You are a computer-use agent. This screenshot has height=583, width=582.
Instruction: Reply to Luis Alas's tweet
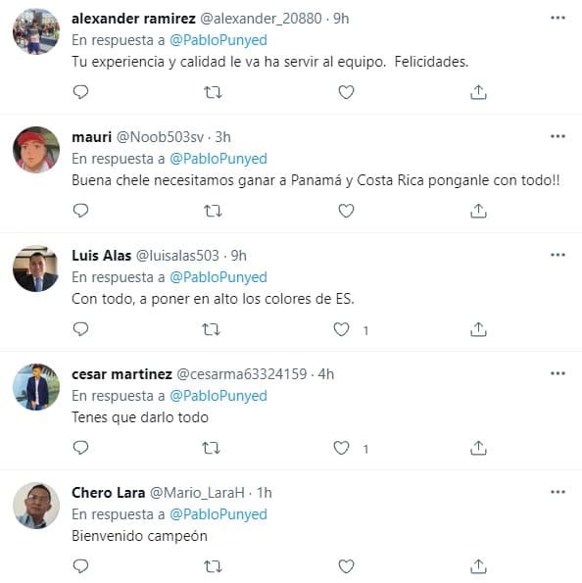pos(80,329)
